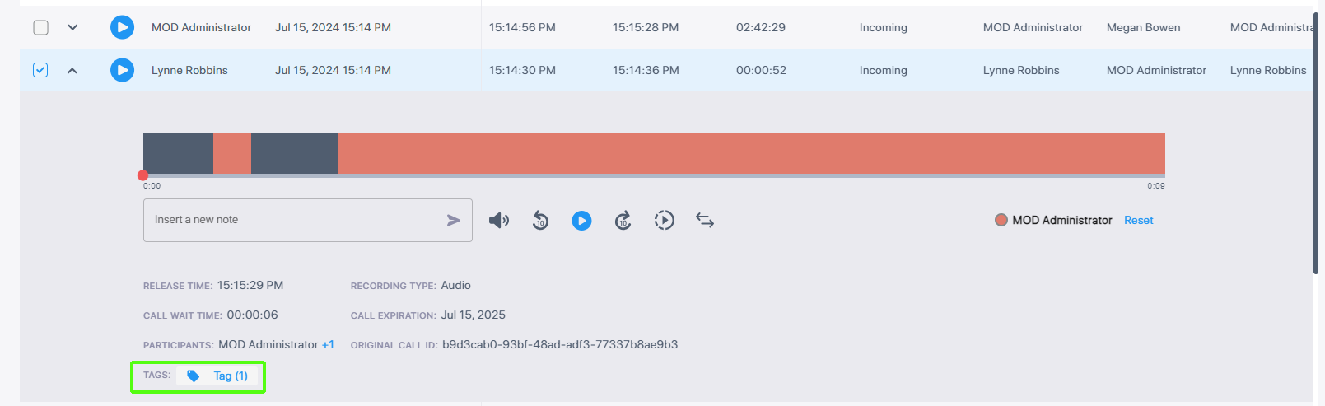Play the MOD Administrator row recording
Screen dimensions: 1325x406
click(122, 27)
